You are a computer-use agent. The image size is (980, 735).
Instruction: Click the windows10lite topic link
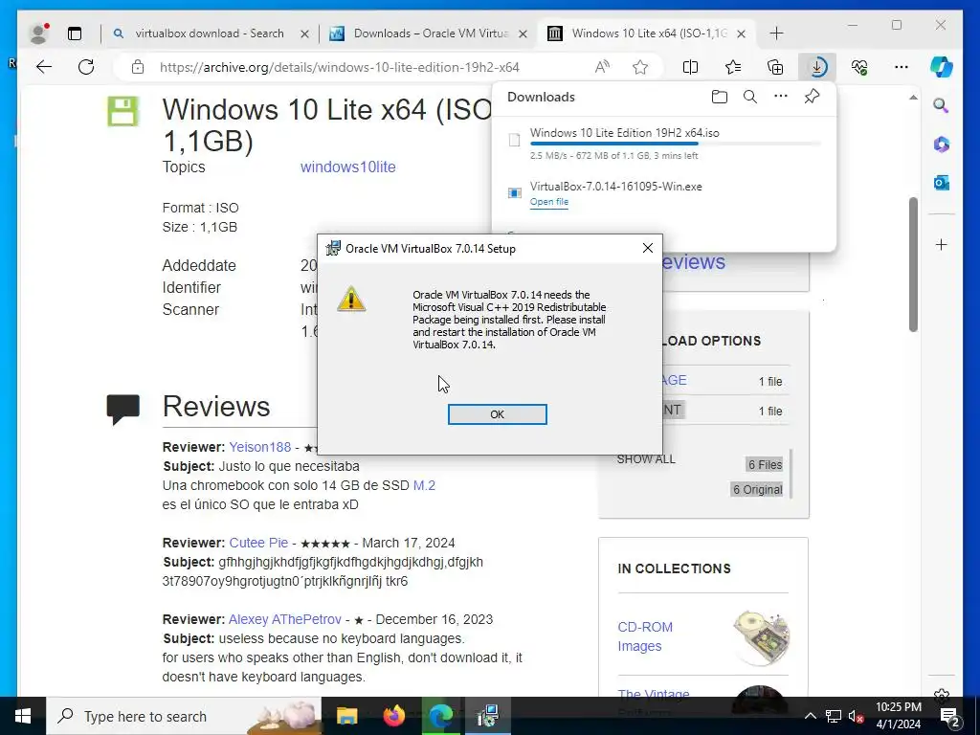[x=347, y=167]
